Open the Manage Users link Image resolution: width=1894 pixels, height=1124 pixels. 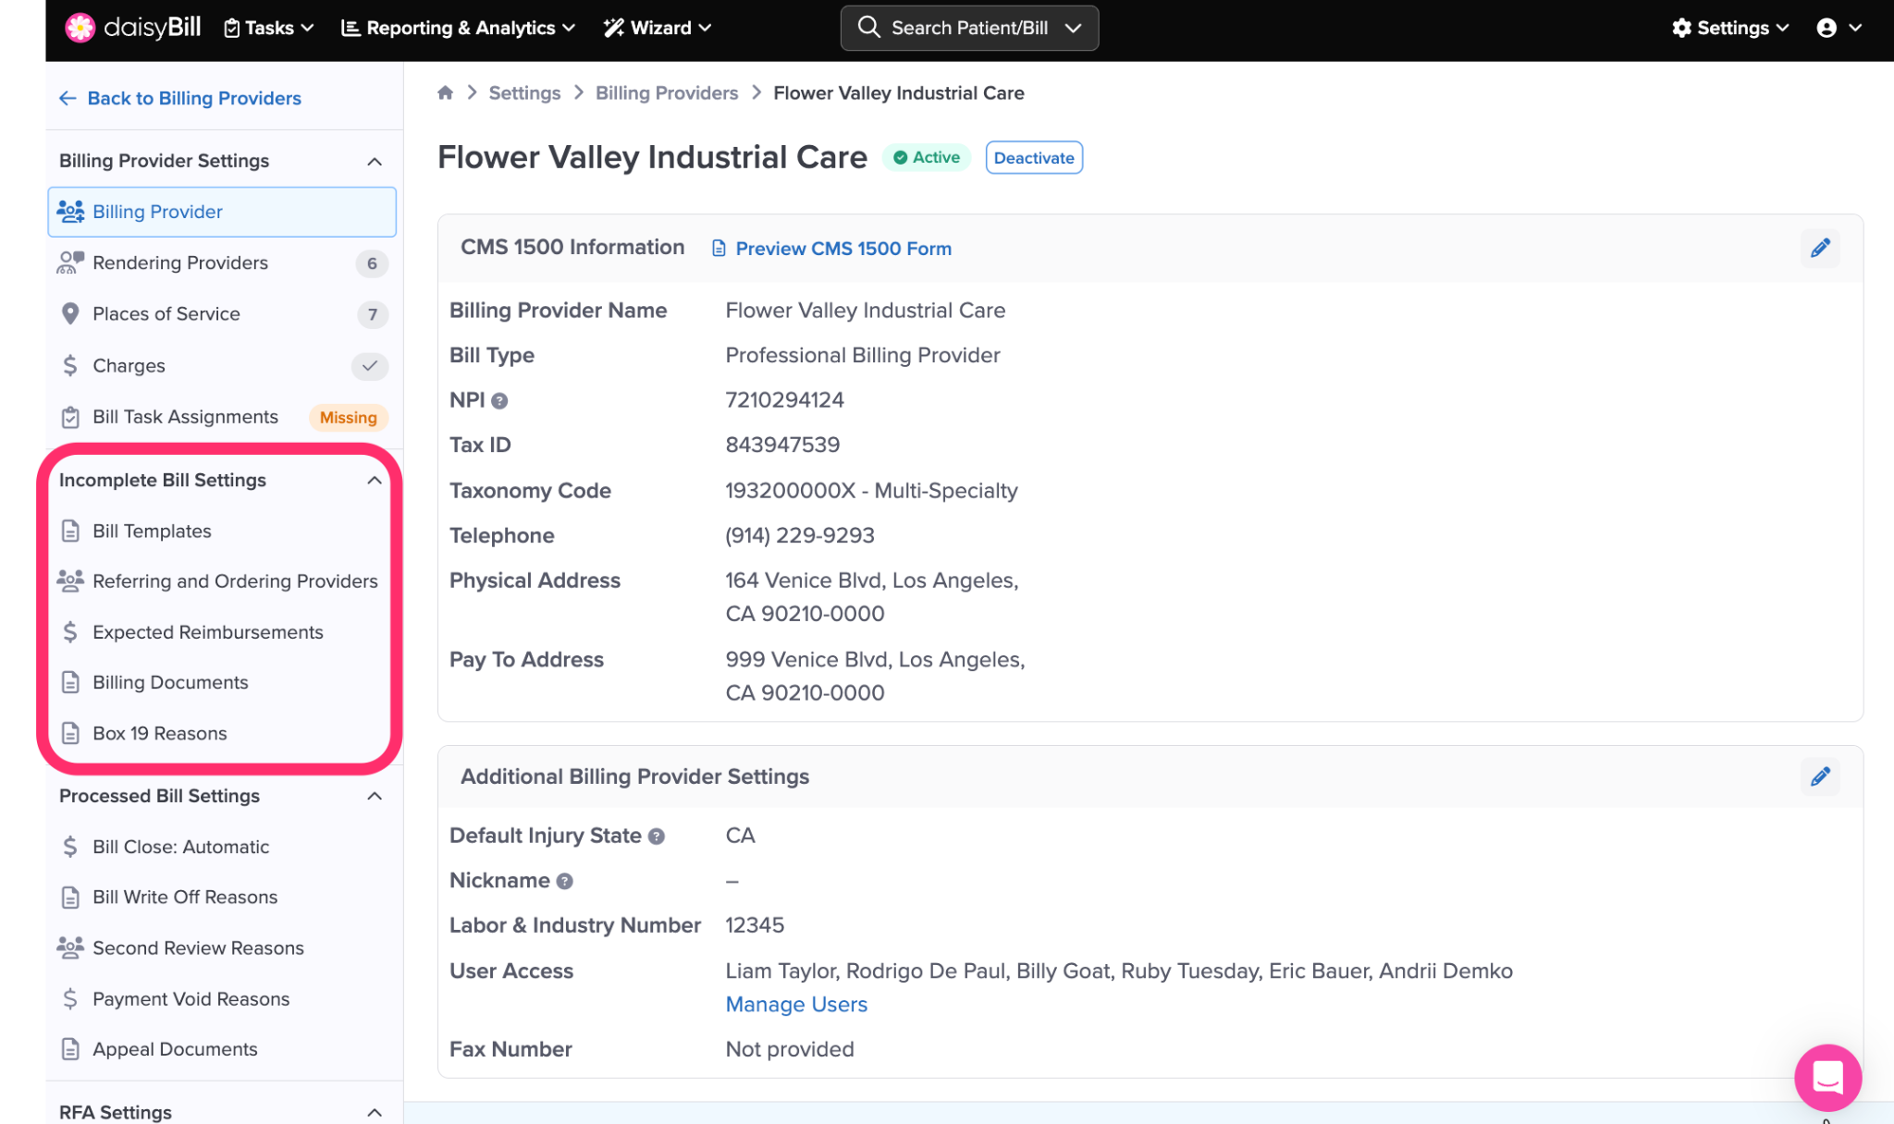point(795,1004)
